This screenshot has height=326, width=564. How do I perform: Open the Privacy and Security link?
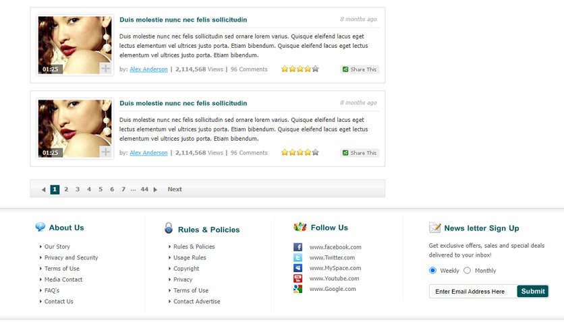(72, 257)
